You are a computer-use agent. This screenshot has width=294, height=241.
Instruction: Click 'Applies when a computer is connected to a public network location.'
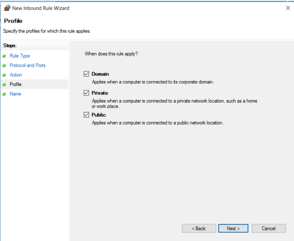[158, 123]
